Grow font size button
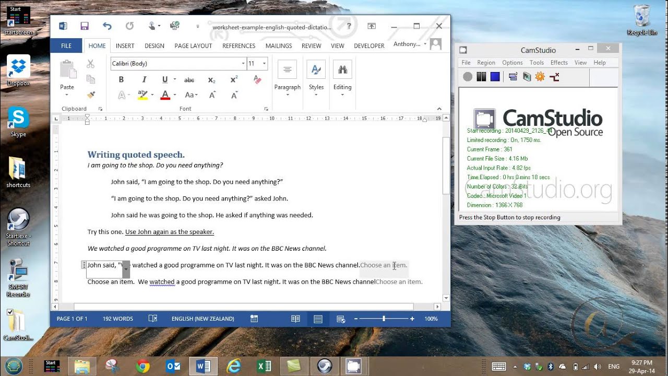668x376 pixels. (x=212, y=95)
